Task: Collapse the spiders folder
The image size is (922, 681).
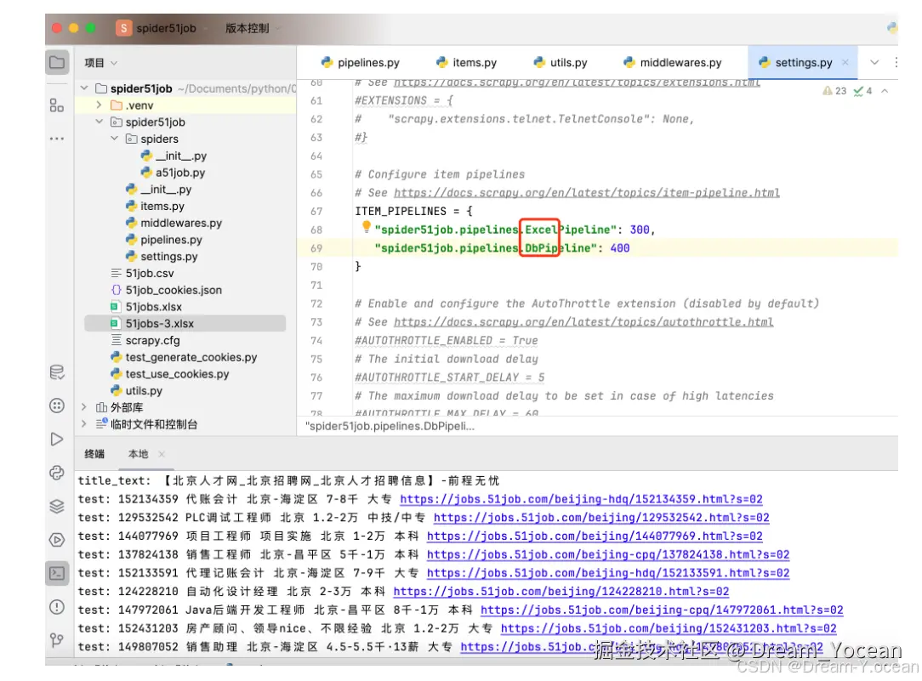Action: pyautogui.click(x=114, y=138)
